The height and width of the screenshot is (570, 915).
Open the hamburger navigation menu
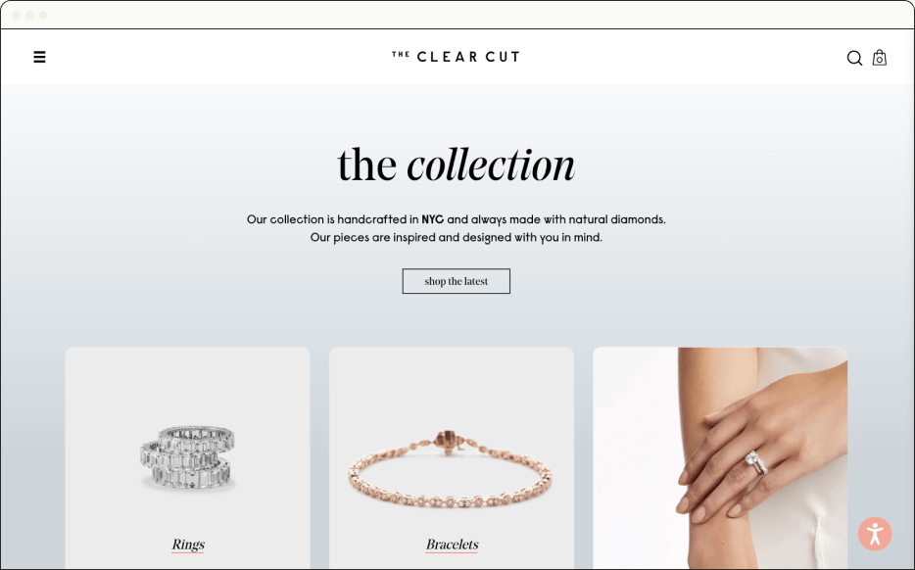tap(40, 57)
